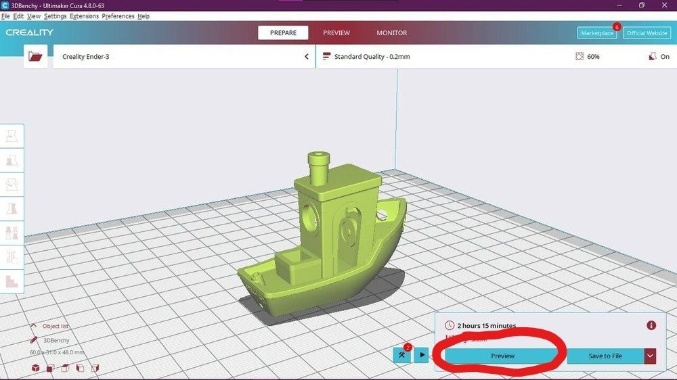This screenshot has height=380, width=677.
Task: Click the 60.0 x 31.0 x 48.0 mm dimensions
Action: point(57,352)
